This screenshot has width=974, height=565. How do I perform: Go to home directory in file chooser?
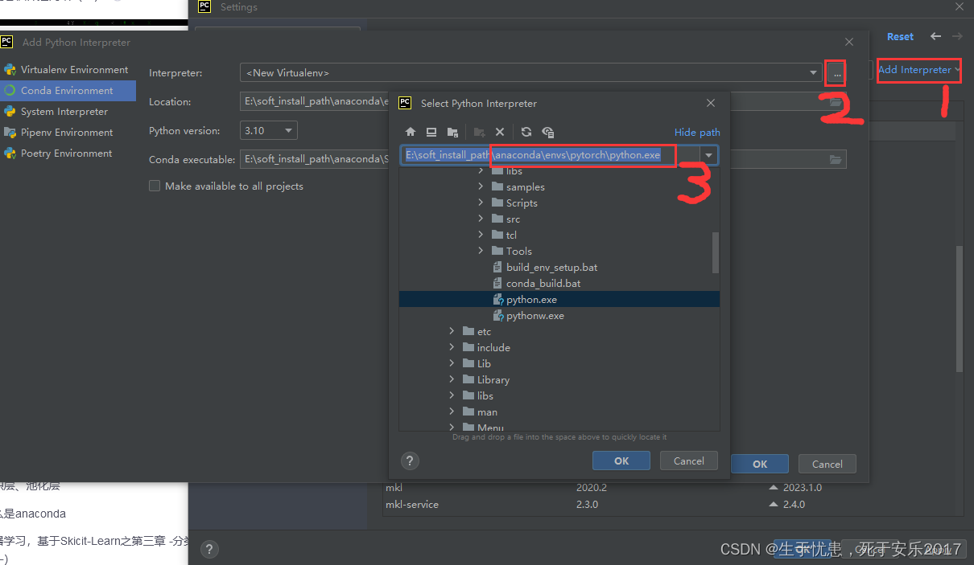tap(411, 132)
